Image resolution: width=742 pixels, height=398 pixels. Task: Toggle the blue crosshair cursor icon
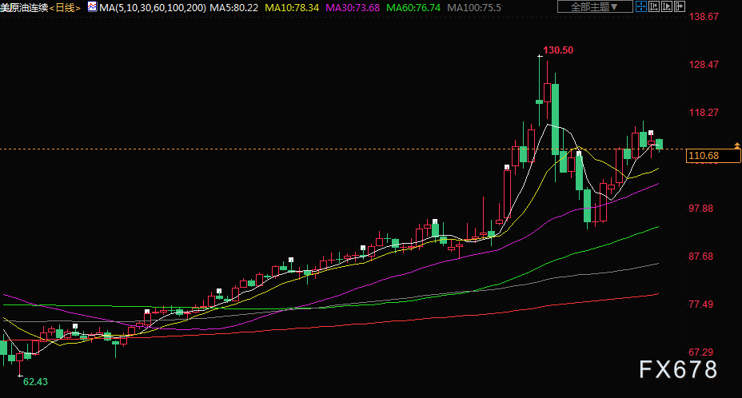point(641,6)
